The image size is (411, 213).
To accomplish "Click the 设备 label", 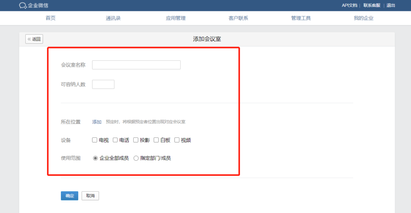I will tap(66, 140).
